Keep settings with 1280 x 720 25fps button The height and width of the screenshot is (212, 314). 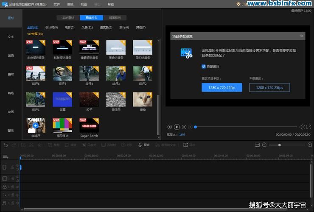(269, 87)
